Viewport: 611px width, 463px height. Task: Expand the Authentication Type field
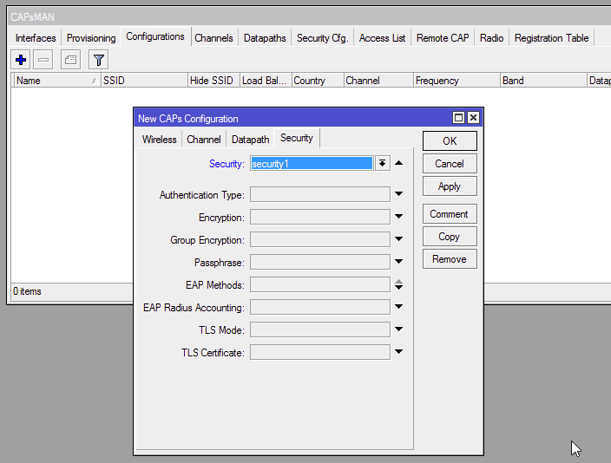click(399, 195)
